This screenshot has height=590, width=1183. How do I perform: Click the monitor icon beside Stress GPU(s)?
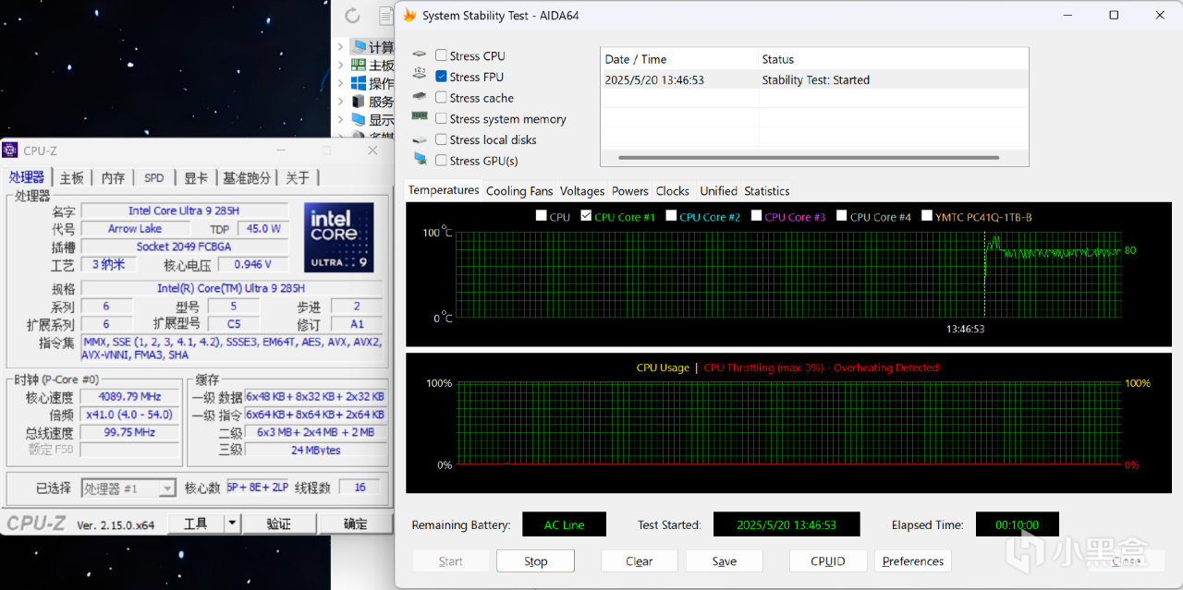(421, 160)
